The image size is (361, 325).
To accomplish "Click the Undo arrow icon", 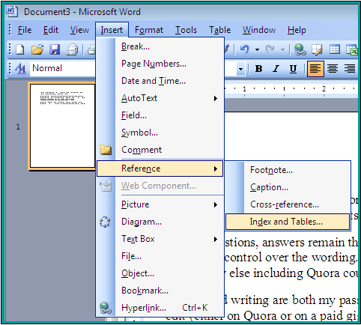I will tap(245, 49).
